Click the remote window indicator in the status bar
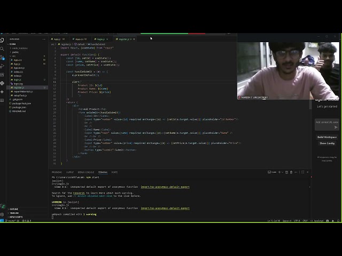Viewport: 342px width, 256px height. (2, 221)
